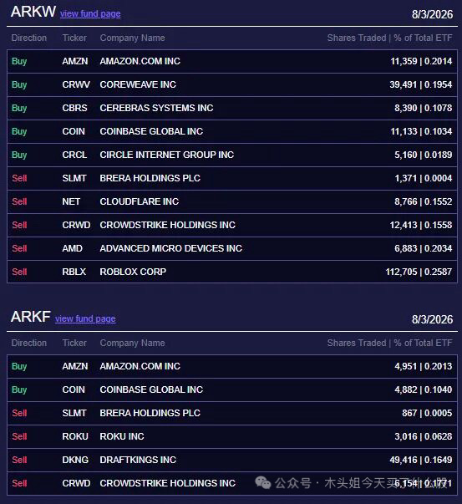Screen dimensions: 462x504
Task: Click the ROKU ticker
Action: tap(75, 436)
